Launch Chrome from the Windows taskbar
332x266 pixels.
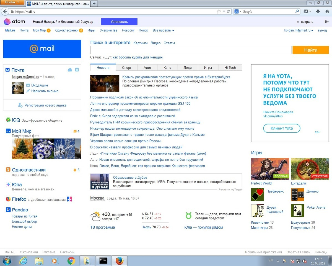pyautogui.click(x=71, y=261)
